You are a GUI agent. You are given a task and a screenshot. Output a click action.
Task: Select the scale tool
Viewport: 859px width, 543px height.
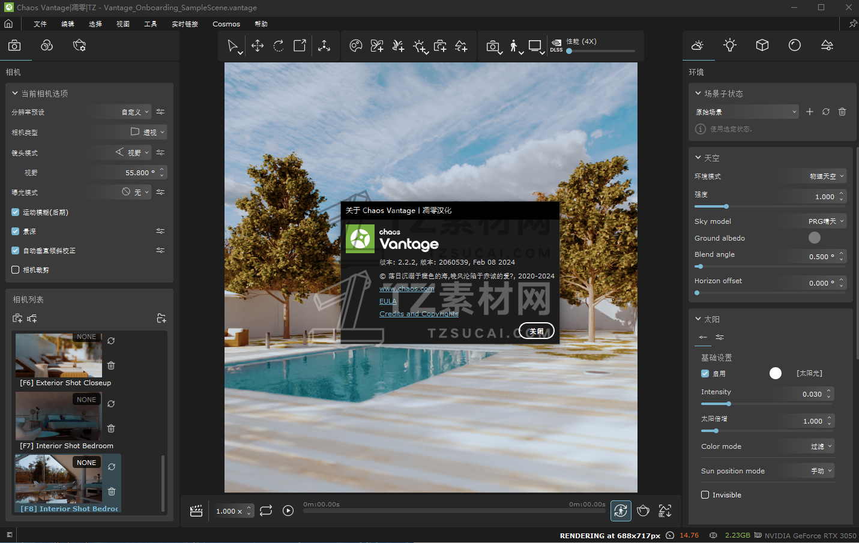click(300, 46)
